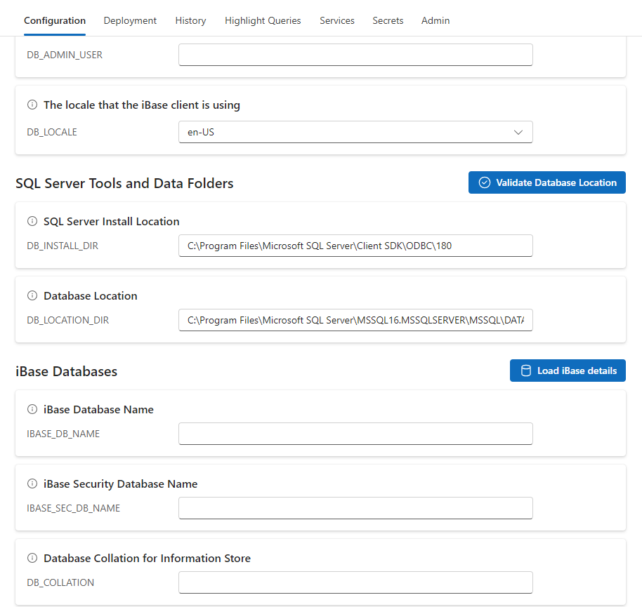Click the 'DB_LOCATION_DIR' label text
642x607 pixels.
pyautogui.click(x=68, y=320)
